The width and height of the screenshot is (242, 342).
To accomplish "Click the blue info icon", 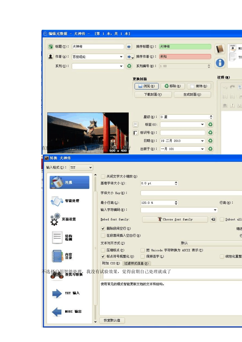I will tap(220, 63).
